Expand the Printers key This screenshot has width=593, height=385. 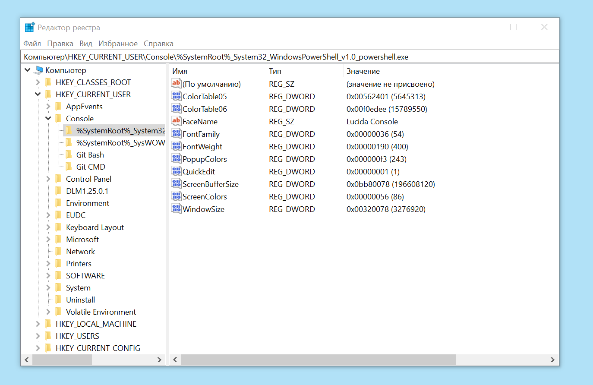[x=48, y=263]
